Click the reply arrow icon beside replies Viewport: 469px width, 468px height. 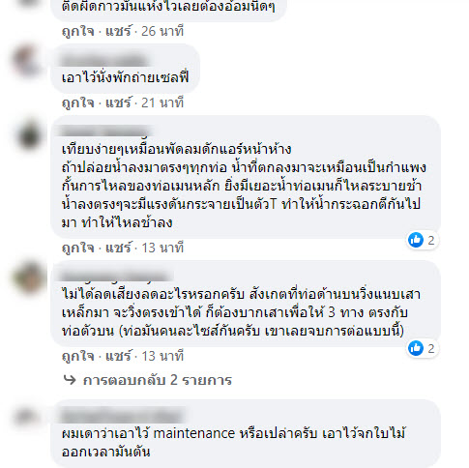pyautogui.click(x=70, y=380)
